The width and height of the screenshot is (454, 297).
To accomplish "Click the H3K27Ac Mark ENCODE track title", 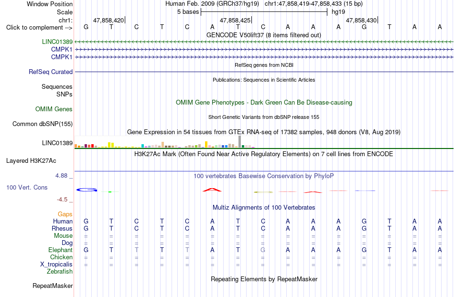I will (x=264, y=154).
